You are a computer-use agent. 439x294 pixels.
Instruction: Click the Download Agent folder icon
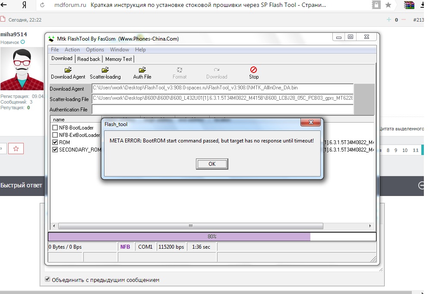[68, 70]
